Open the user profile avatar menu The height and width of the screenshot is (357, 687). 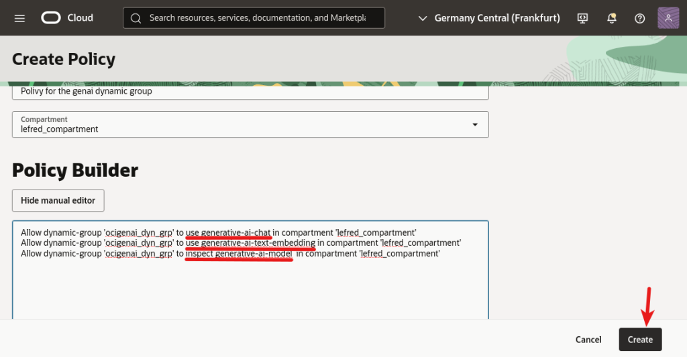[668, 18]
